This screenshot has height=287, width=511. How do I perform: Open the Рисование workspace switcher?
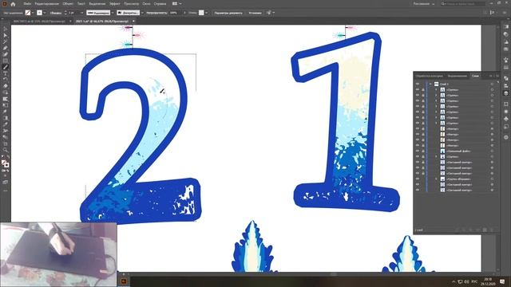click(424, 4)
